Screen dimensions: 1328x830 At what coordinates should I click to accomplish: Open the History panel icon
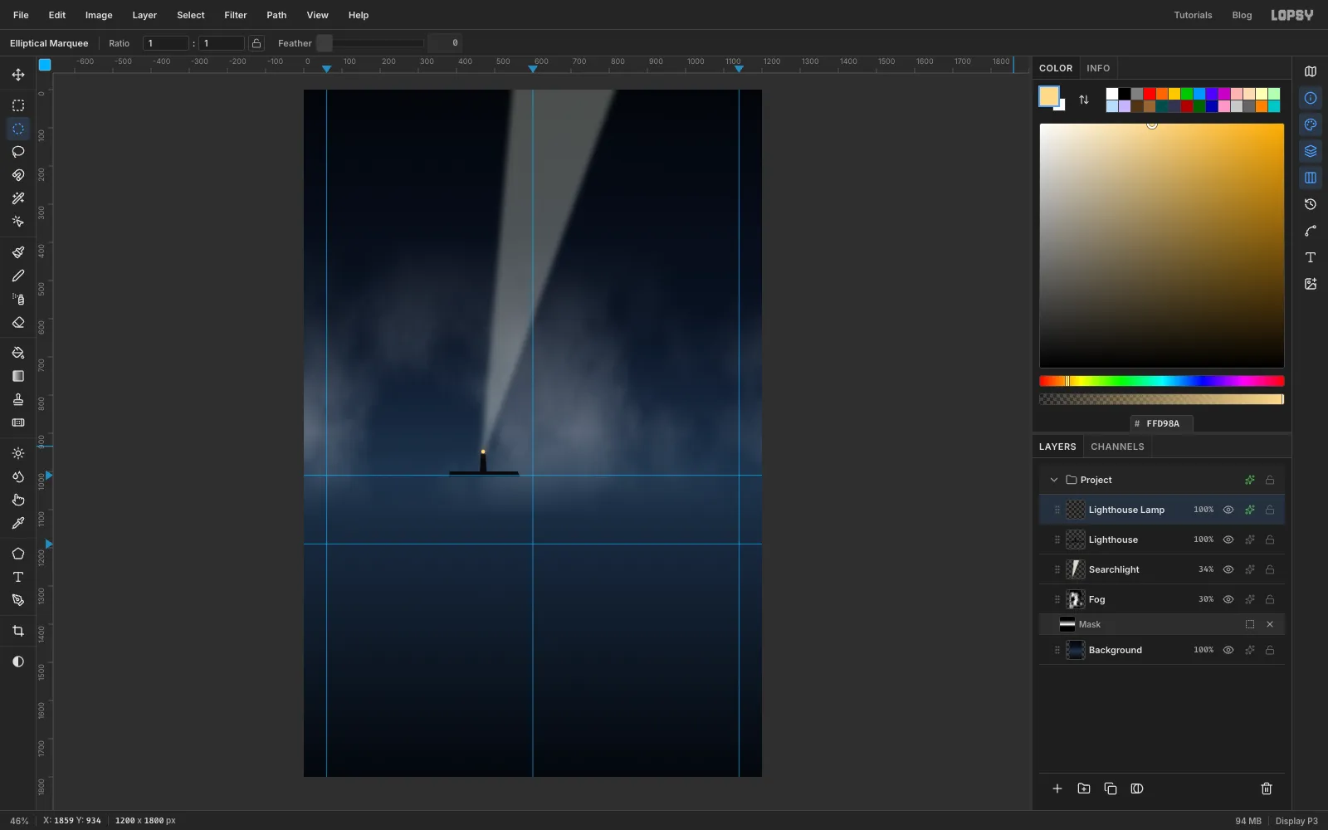[1311, 204]
